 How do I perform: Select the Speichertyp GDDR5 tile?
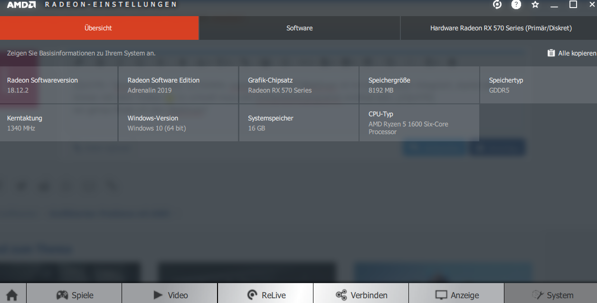(x=539, y=85)
